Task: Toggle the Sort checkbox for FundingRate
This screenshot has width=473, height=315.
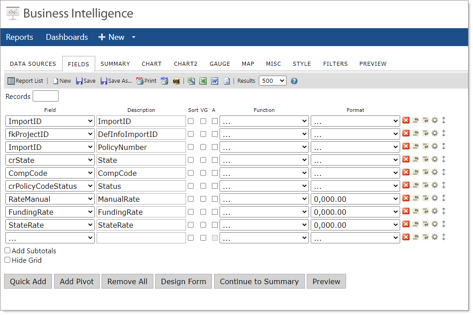Action: pyautogui.click(x=190, y=212)
